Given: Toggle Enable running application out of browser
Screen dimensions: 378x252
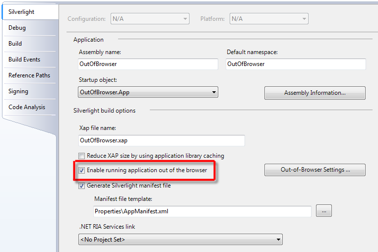Looking at the screenshot, I should point(82,171).
